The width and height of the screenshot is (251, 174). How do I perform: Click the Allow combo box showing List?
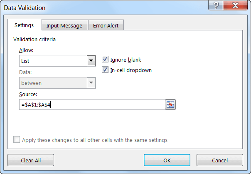pyautogui.click(x=57, y=61)
